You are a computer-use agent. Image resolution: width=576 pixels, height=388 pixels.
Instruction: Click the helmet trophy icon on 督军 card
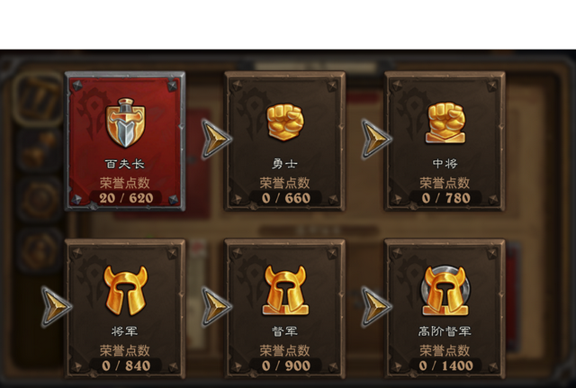point(285,290)
